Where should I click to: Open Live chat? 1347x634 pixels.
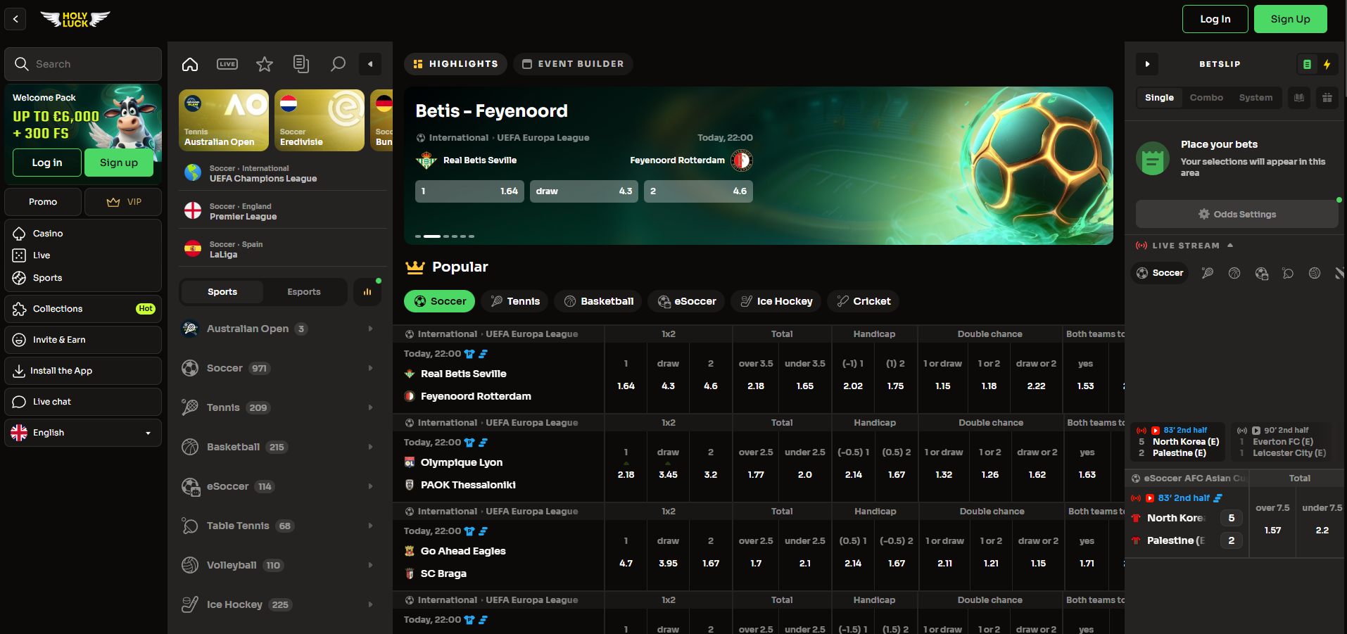(x=83, y=402)
